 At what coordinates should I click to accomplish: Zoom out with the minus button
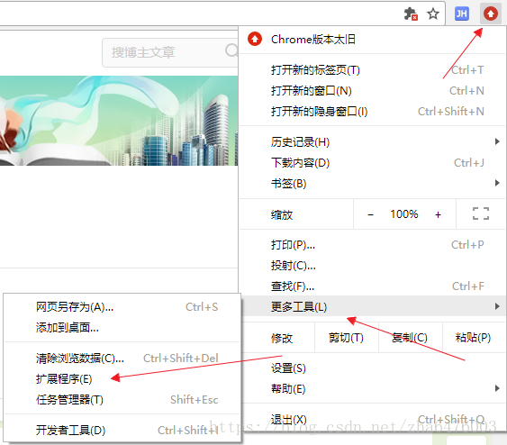coord(370,214)
